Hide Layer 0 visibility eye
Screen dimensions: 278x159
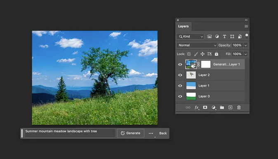(180, 96)
